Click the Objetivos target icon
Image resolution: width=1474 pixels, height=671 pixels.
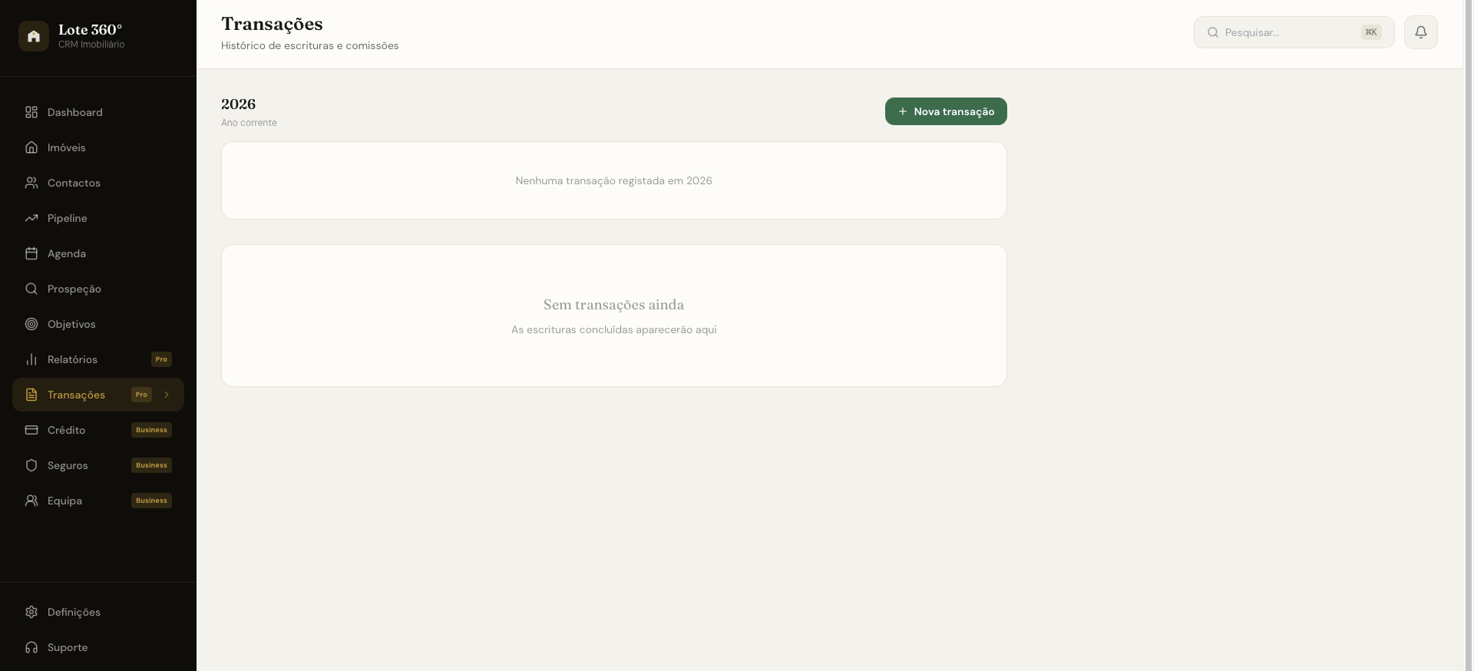point(31,324)
